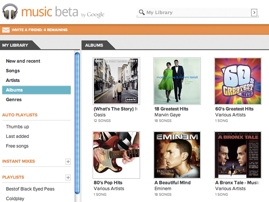Open the Free songs auto playlist
This screenshot has height=202, width=269.
point(17,146)
